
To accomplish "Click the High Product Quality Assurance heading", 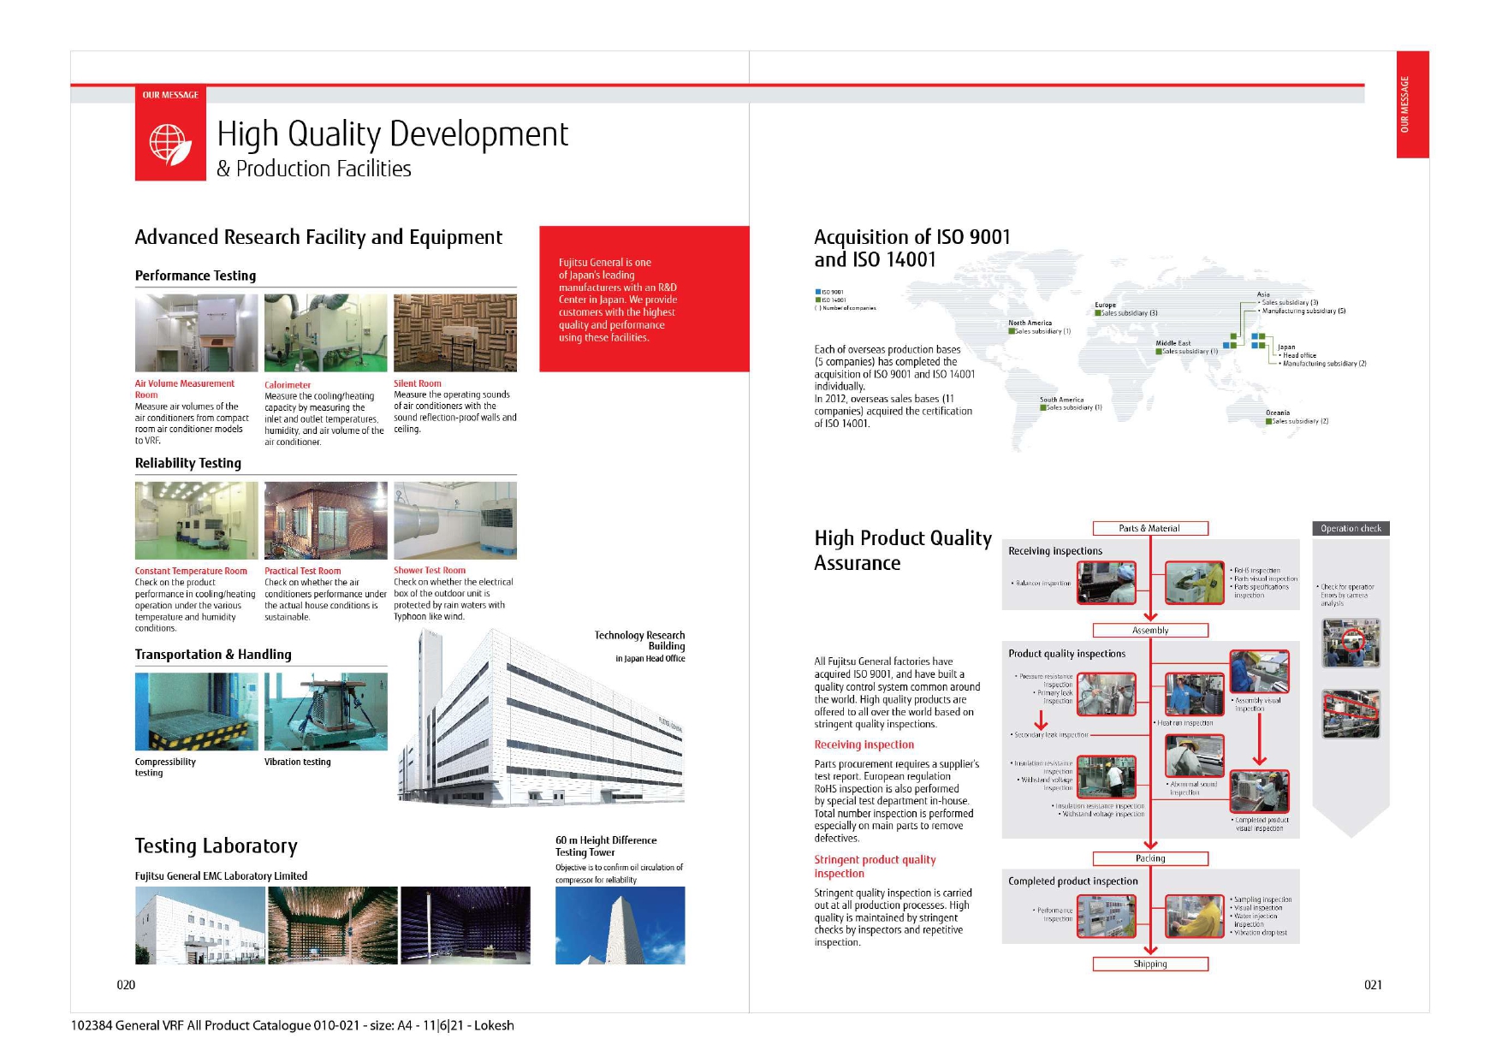I will point(903,550).
